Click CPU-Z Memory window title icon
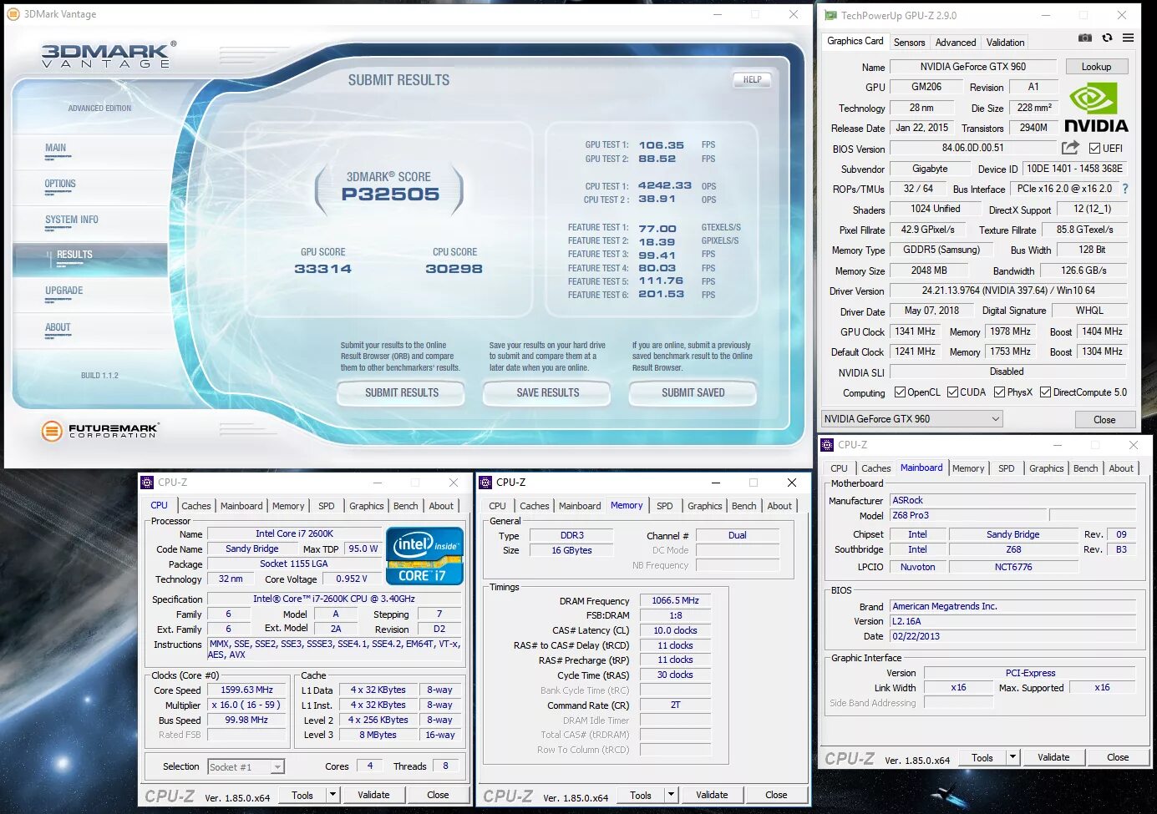This screenshot has height=814, width=1157. pyautogui.click(x=485, y=482)
